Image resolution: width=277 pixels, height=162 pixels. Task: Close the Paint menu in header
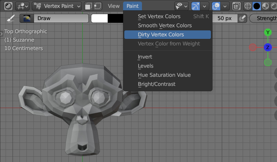tap(133, 6)
